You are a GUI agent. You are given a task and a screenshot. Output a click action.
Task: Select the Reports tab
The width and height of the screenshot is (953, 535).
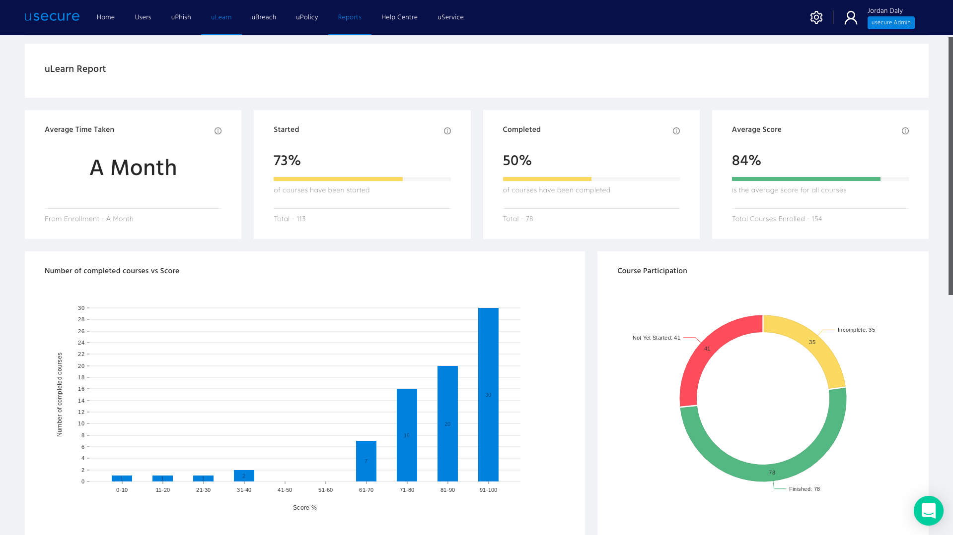click(x=349, y=17)
